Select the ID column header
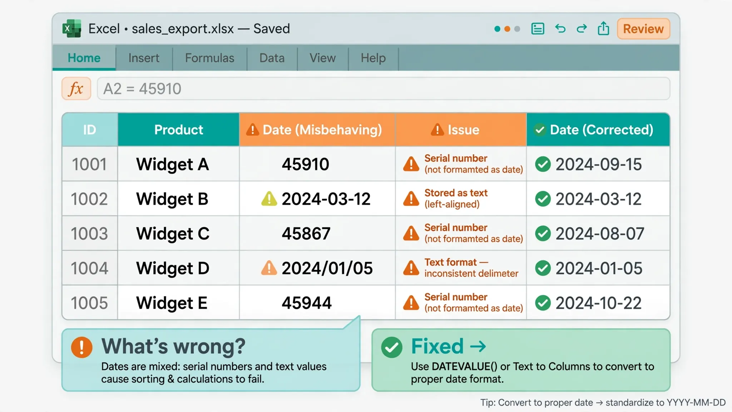 (x=90, y=129)
